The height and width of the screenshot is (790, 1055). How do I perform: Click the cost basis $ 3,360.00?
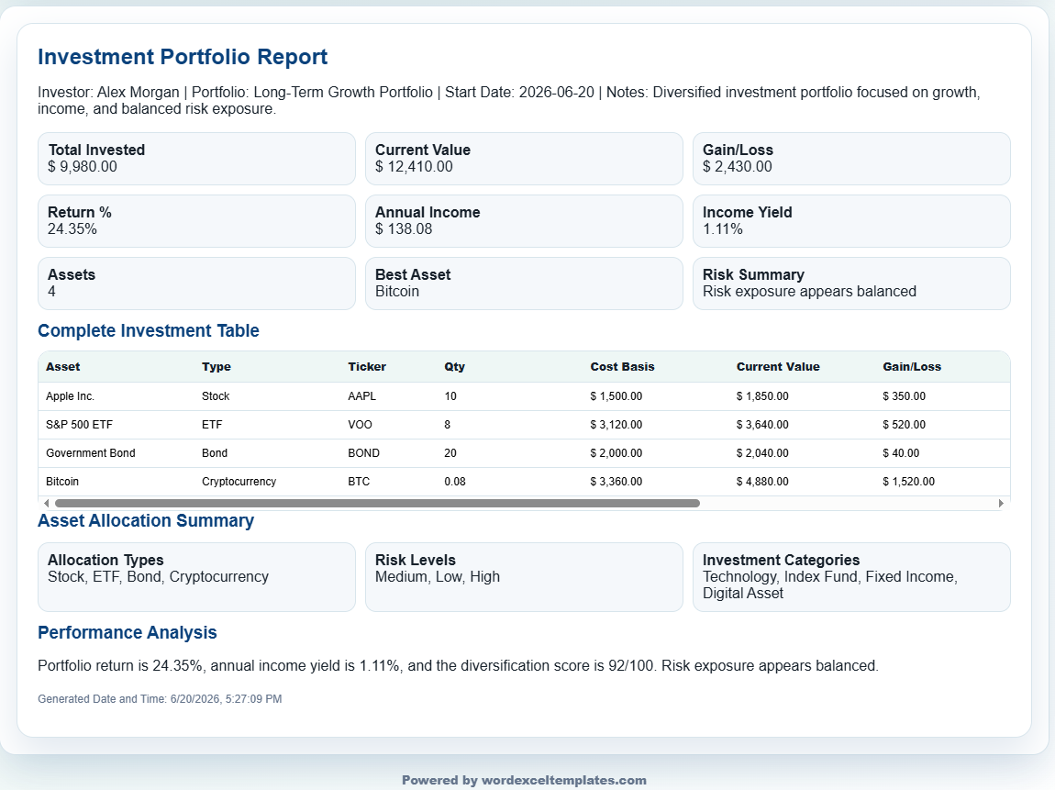coord(616,482)
